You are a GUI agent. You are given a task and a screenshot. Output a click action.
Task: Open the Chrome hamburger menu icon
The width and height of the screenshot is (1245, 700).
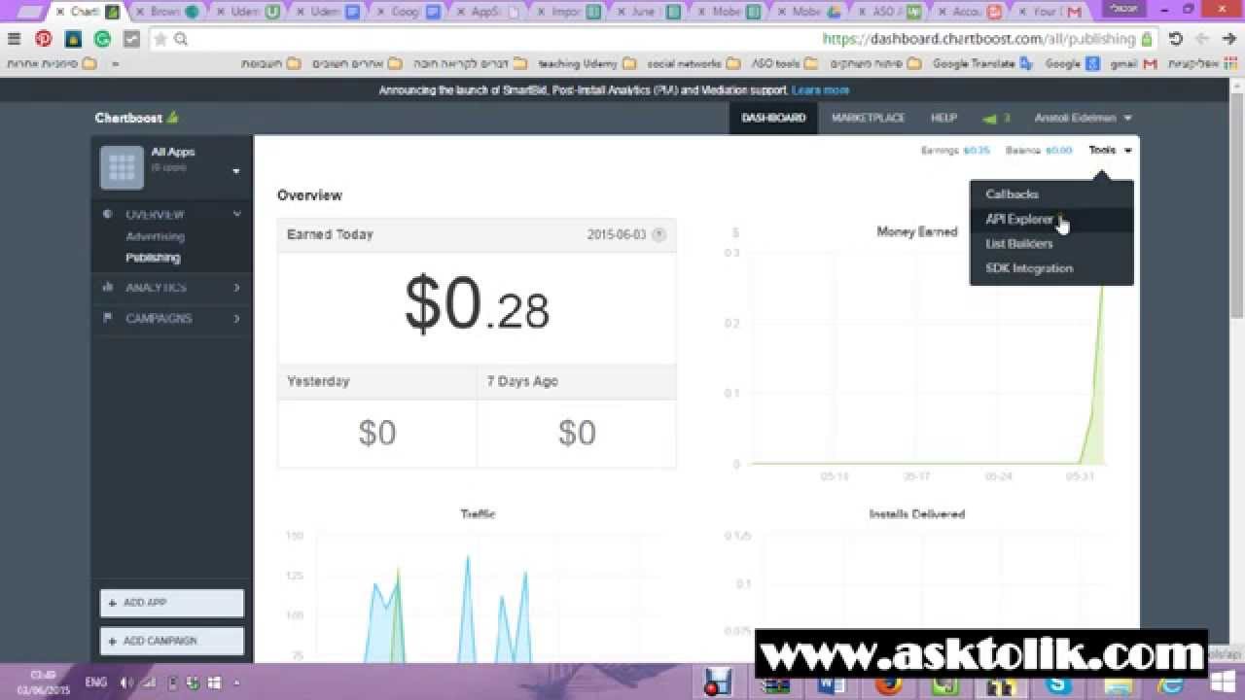pyautogui.click(x=14, y=39)
